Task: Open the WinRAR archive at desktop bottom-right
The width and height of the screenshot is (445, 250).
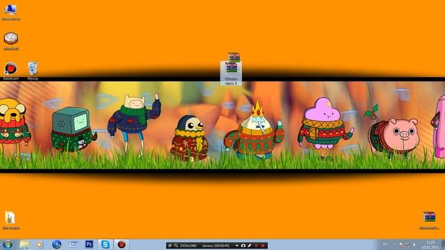Action: pyautogui.click(x=429, y=221)
